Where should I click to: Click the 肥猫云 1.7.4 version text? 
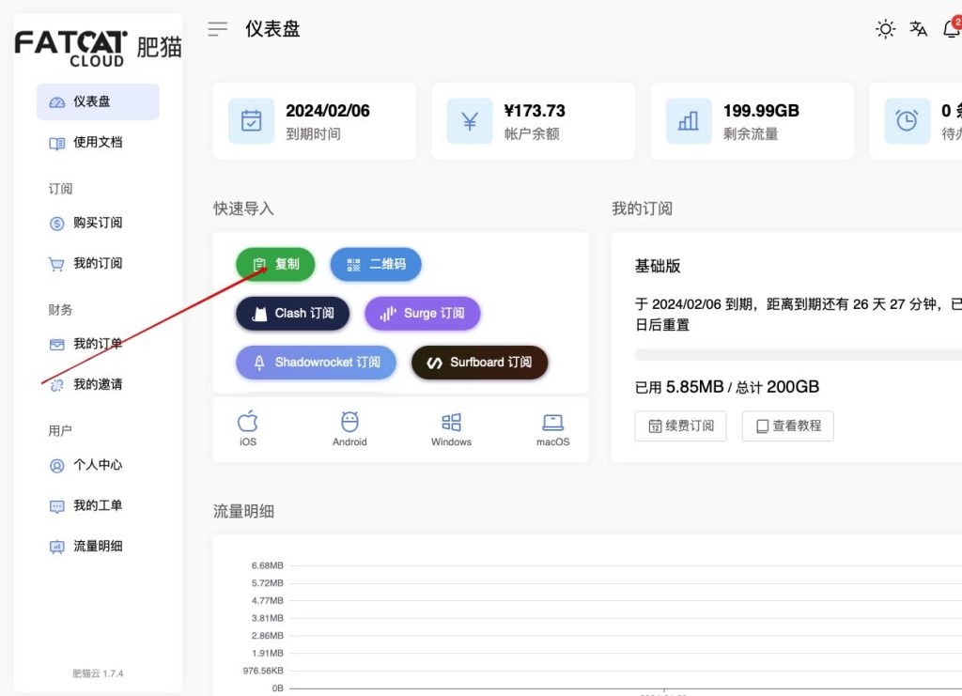98,673
